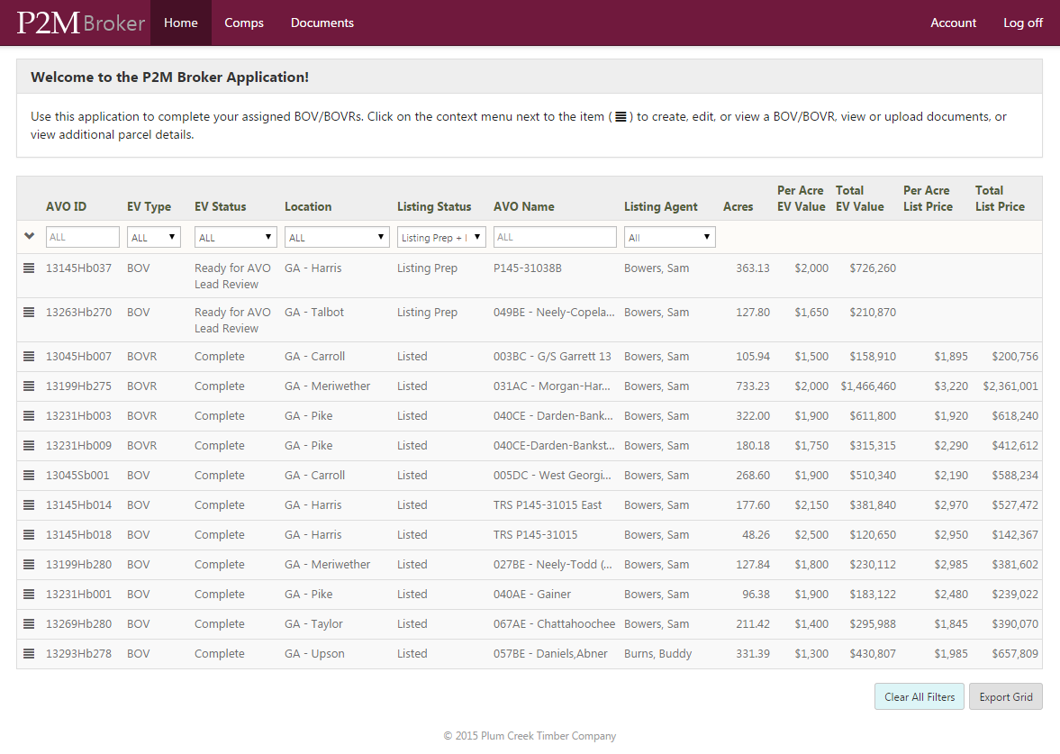The height and width of the screenshot is (754, 1060).
Task: Collapse the filter row chevron
Action: click(29, 236)
